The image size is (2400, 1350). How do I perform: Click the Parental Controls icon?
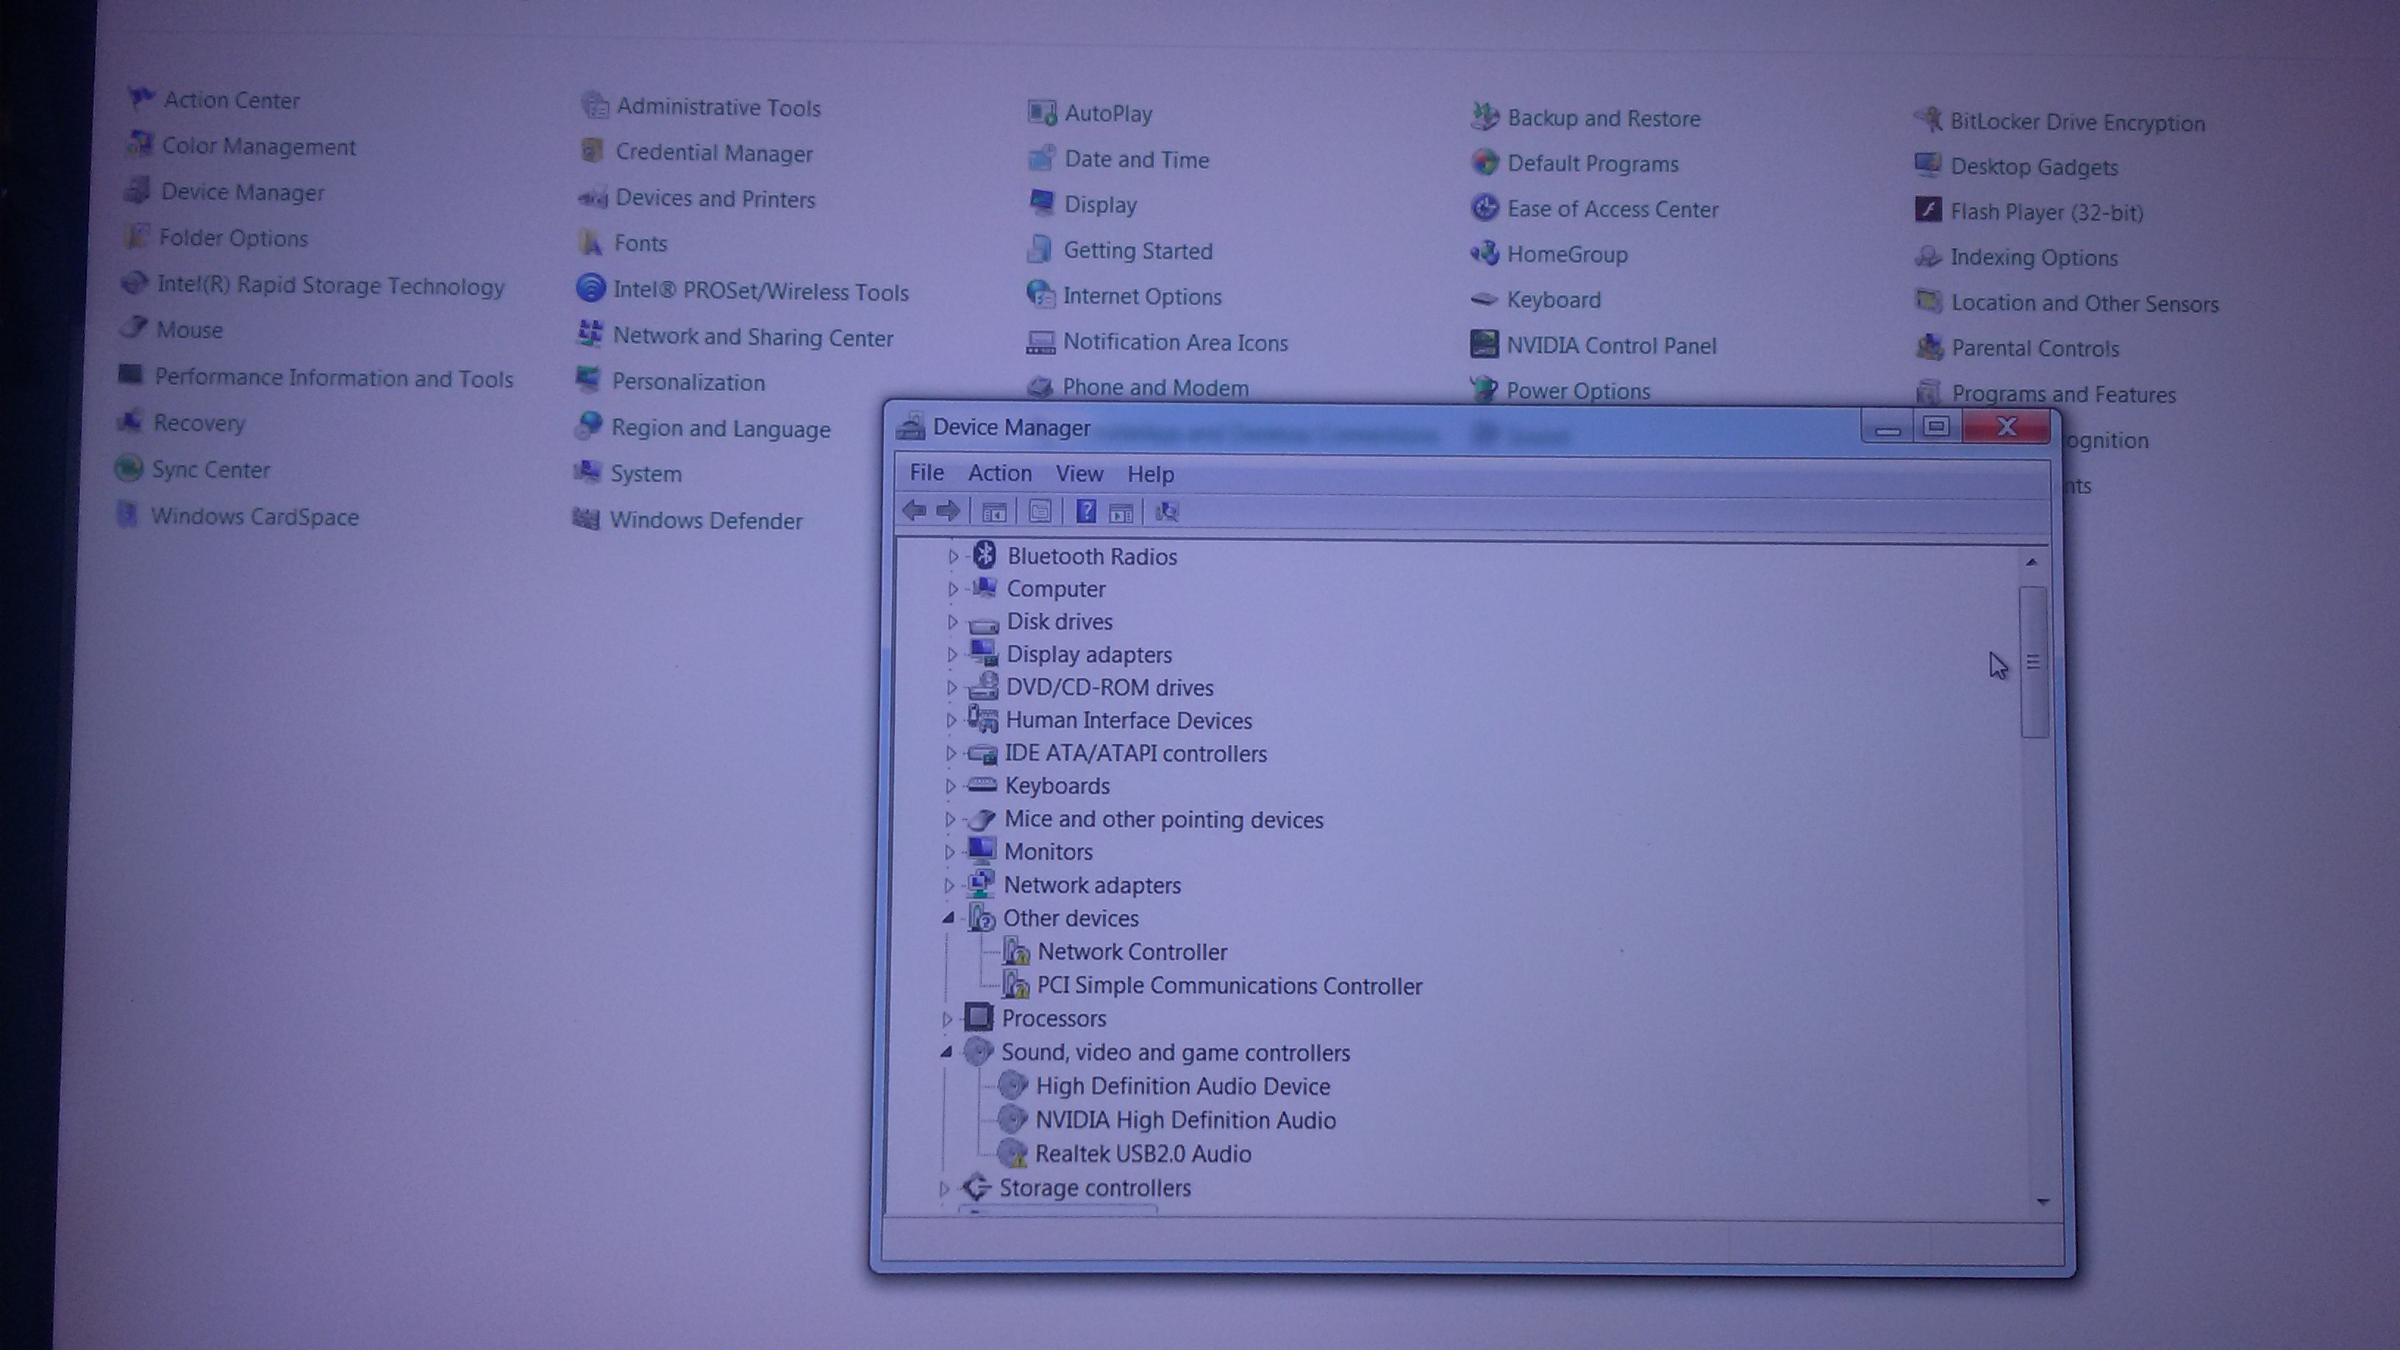point(1929,346)
